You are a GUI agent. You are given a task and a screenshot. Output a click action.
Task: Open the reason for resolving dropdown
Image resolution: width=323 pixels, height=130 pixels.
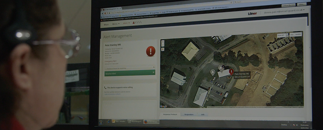[130, 68]
